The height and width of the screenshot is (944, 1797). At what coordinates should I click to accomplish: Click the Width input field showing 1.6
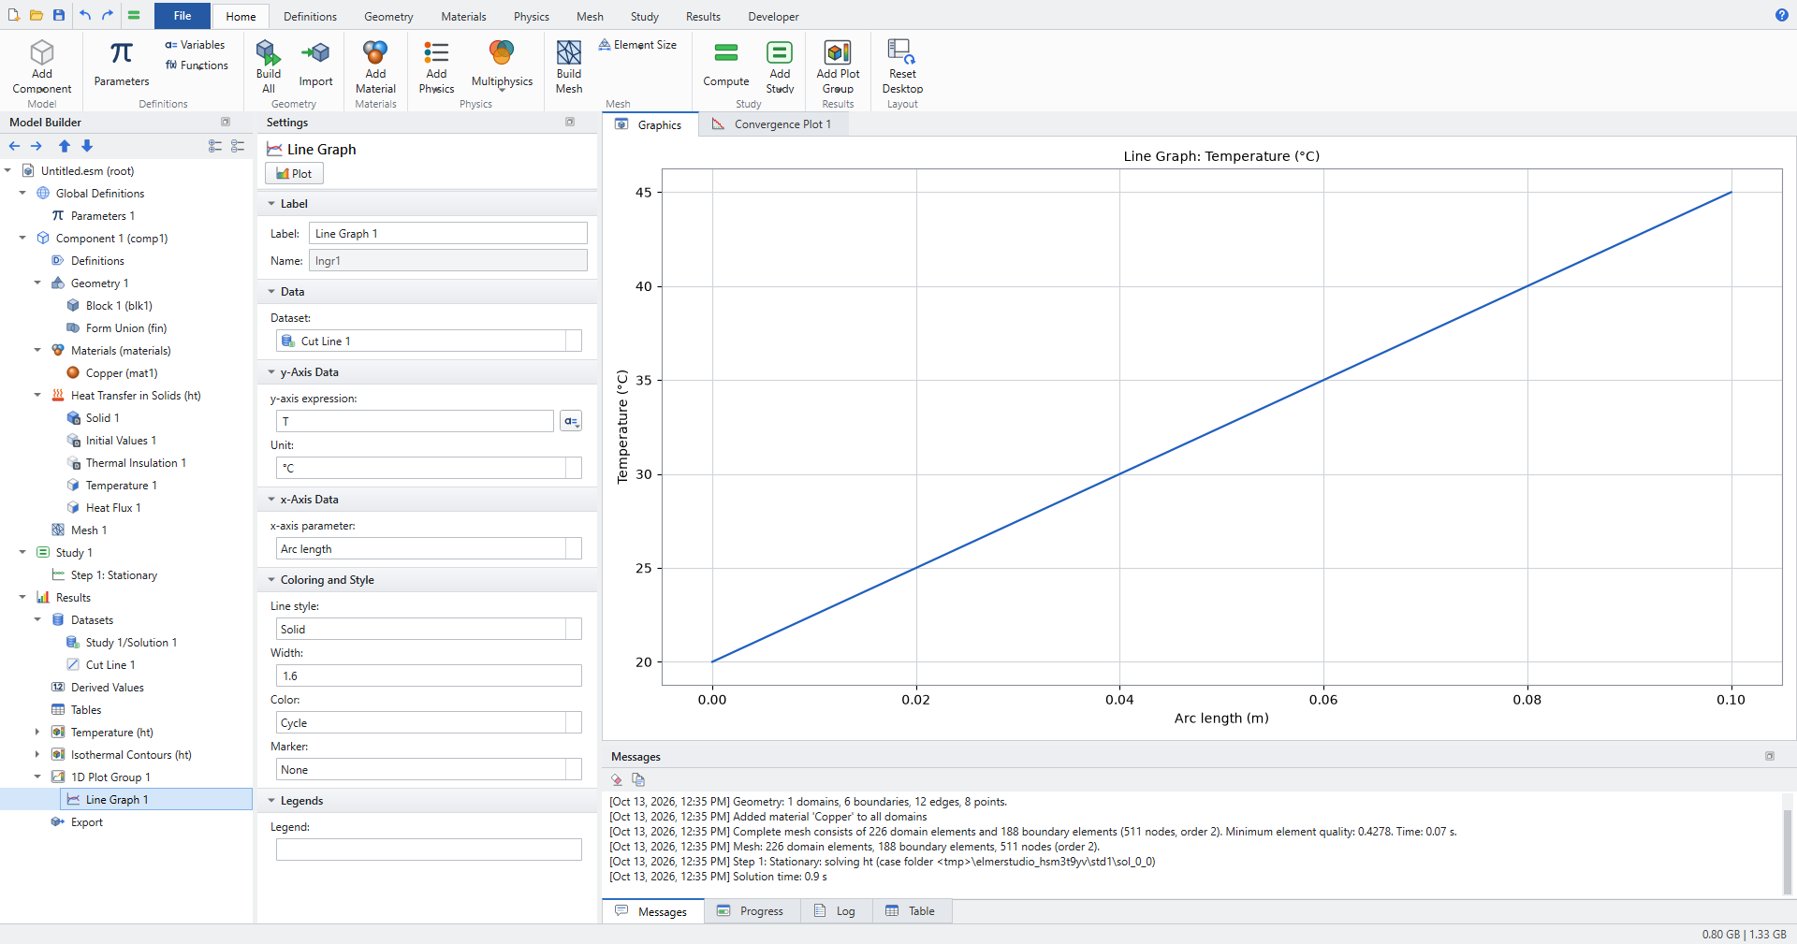pos(429,676)
